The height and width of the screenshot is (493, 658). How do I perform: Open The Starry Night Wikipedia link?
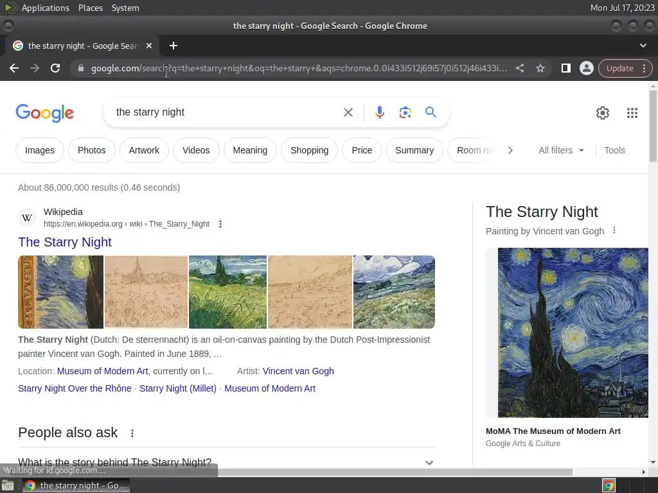coord(65,242)
